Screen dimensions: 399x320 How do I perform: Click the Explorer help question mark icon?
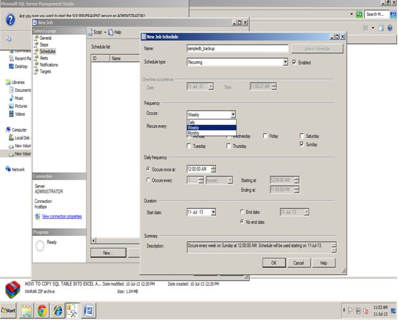[390, 28]
